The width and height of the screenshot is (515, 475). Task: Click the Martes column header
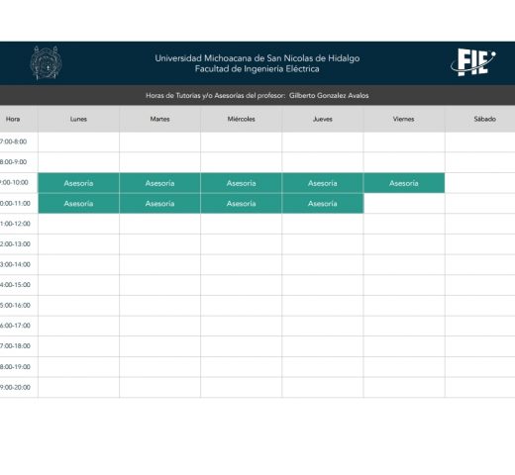(159, 119)
